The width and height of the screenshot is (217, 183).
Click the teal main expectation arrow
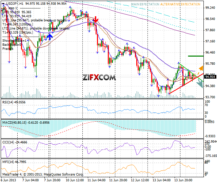tap(200, 84)
